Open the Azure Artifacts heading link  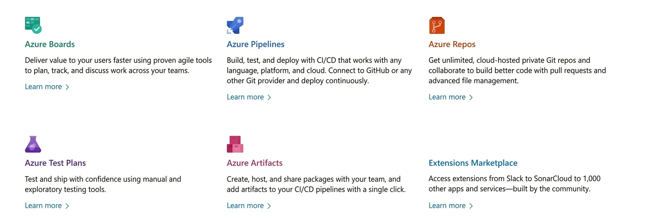[x=255, y=163]
